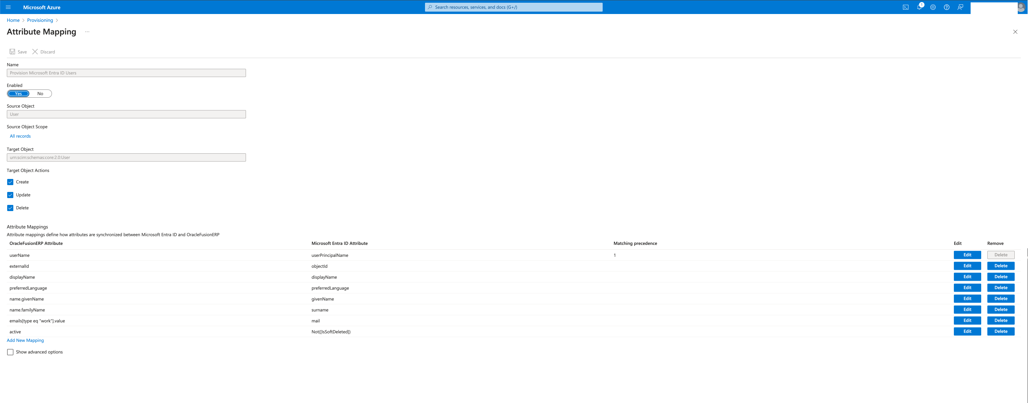Open the feedback icon in header
The width and height of the screenshot is (1028, 403).
(960, 7)
